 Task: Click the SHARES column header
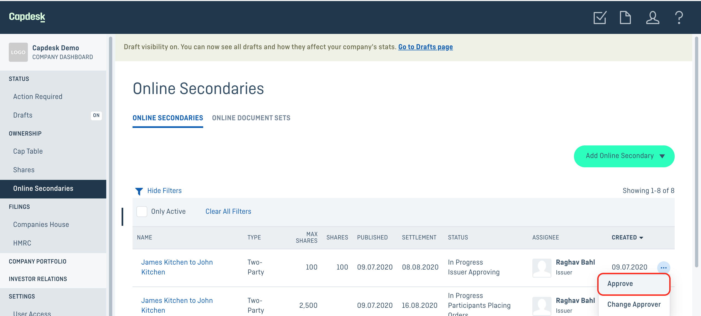[337, 238]
